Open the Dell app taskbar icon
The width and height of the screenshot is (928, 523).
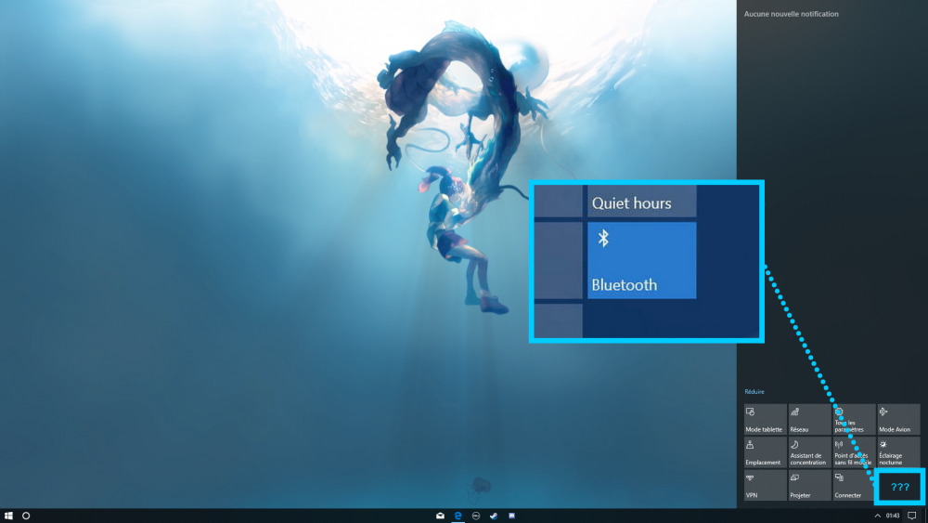click(x=476, y=516)
